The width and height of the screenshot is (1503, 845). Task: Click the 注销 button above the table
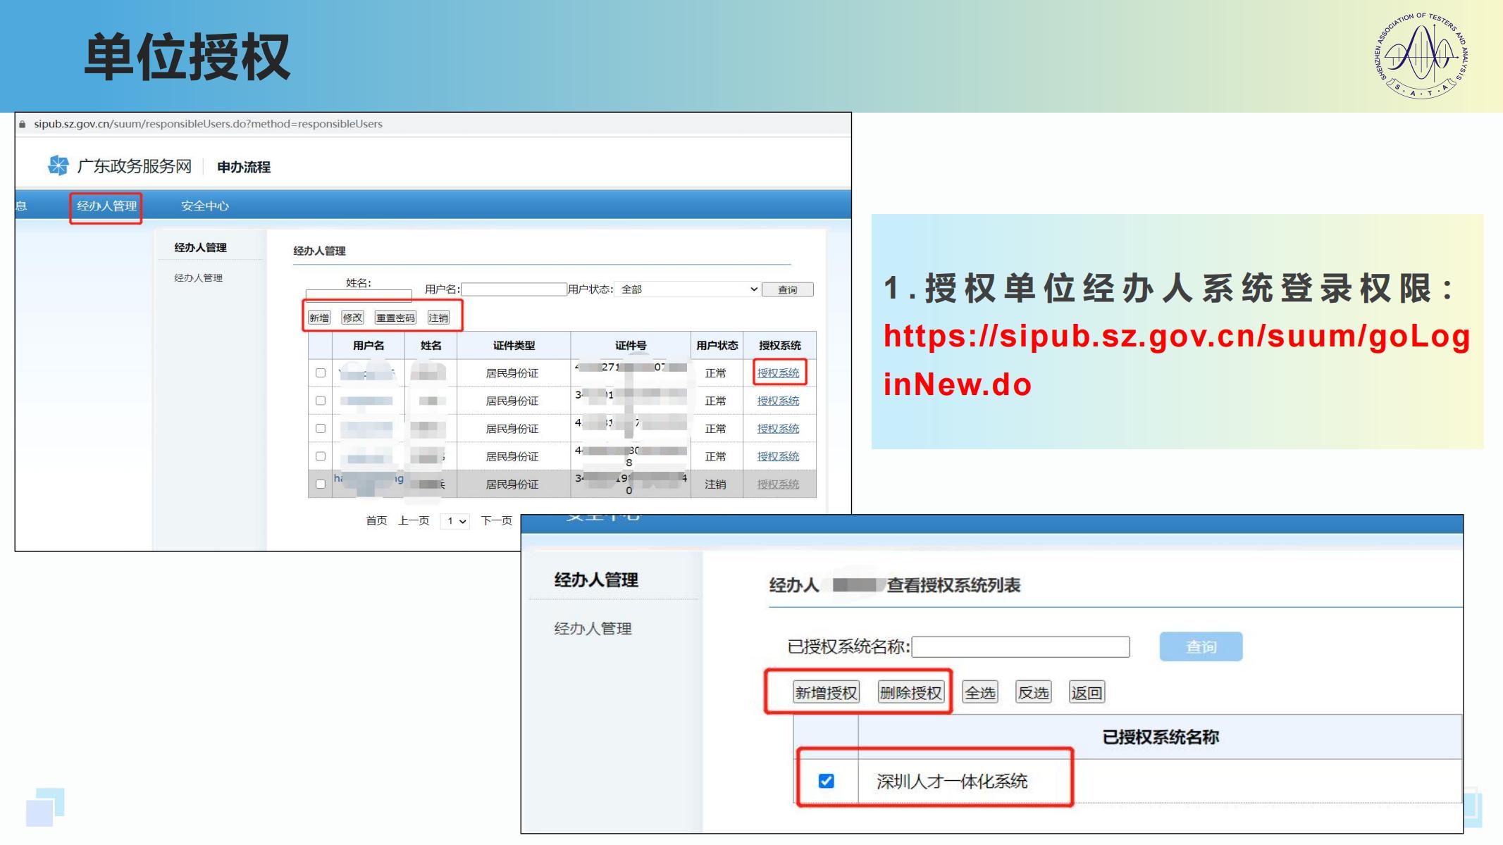click(438, 318)
